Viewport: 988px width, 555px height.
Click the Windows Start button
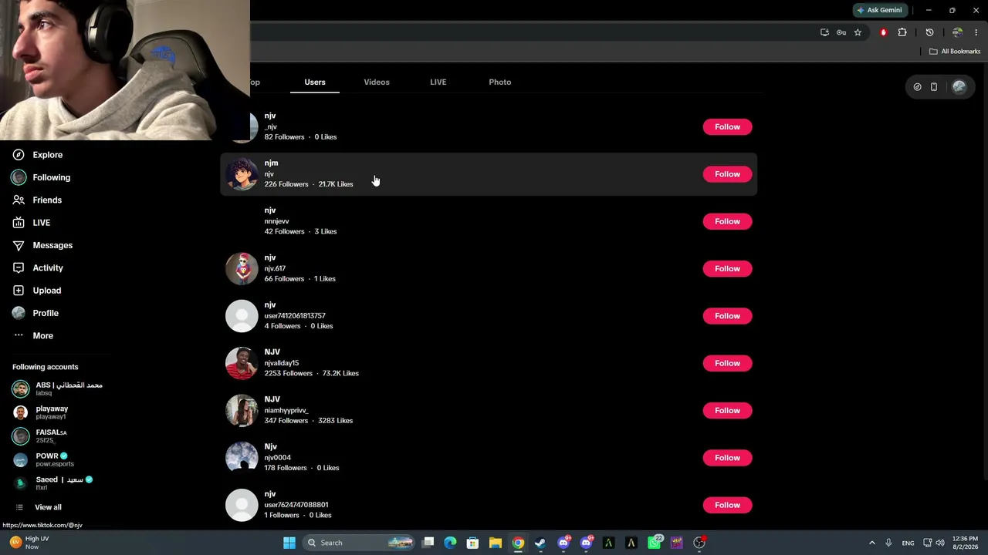point(289,543)
